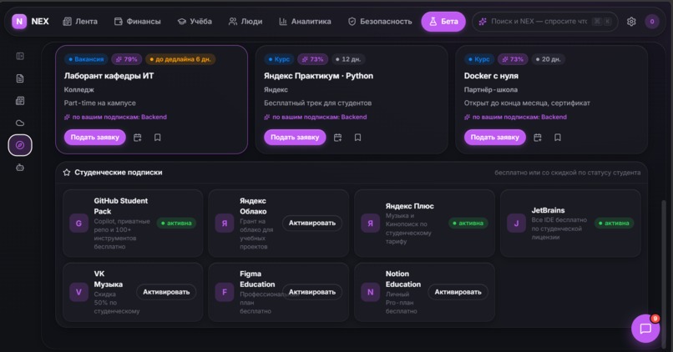Focus the Поиск и NEX search field

[545, 21]
